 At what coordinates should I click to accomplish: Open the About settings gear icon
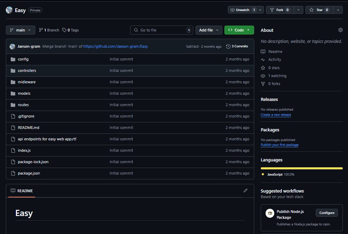340,30
